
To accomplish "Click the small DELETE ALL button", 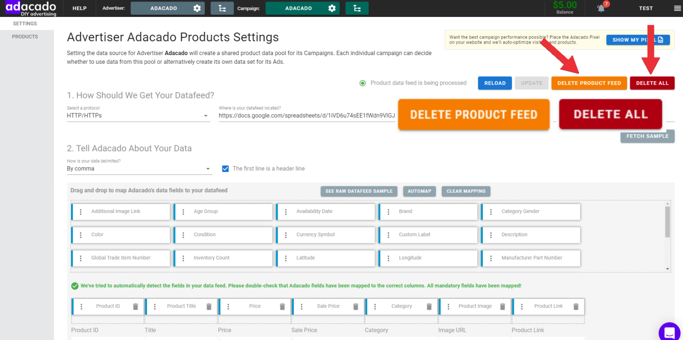I will point(652,83).
